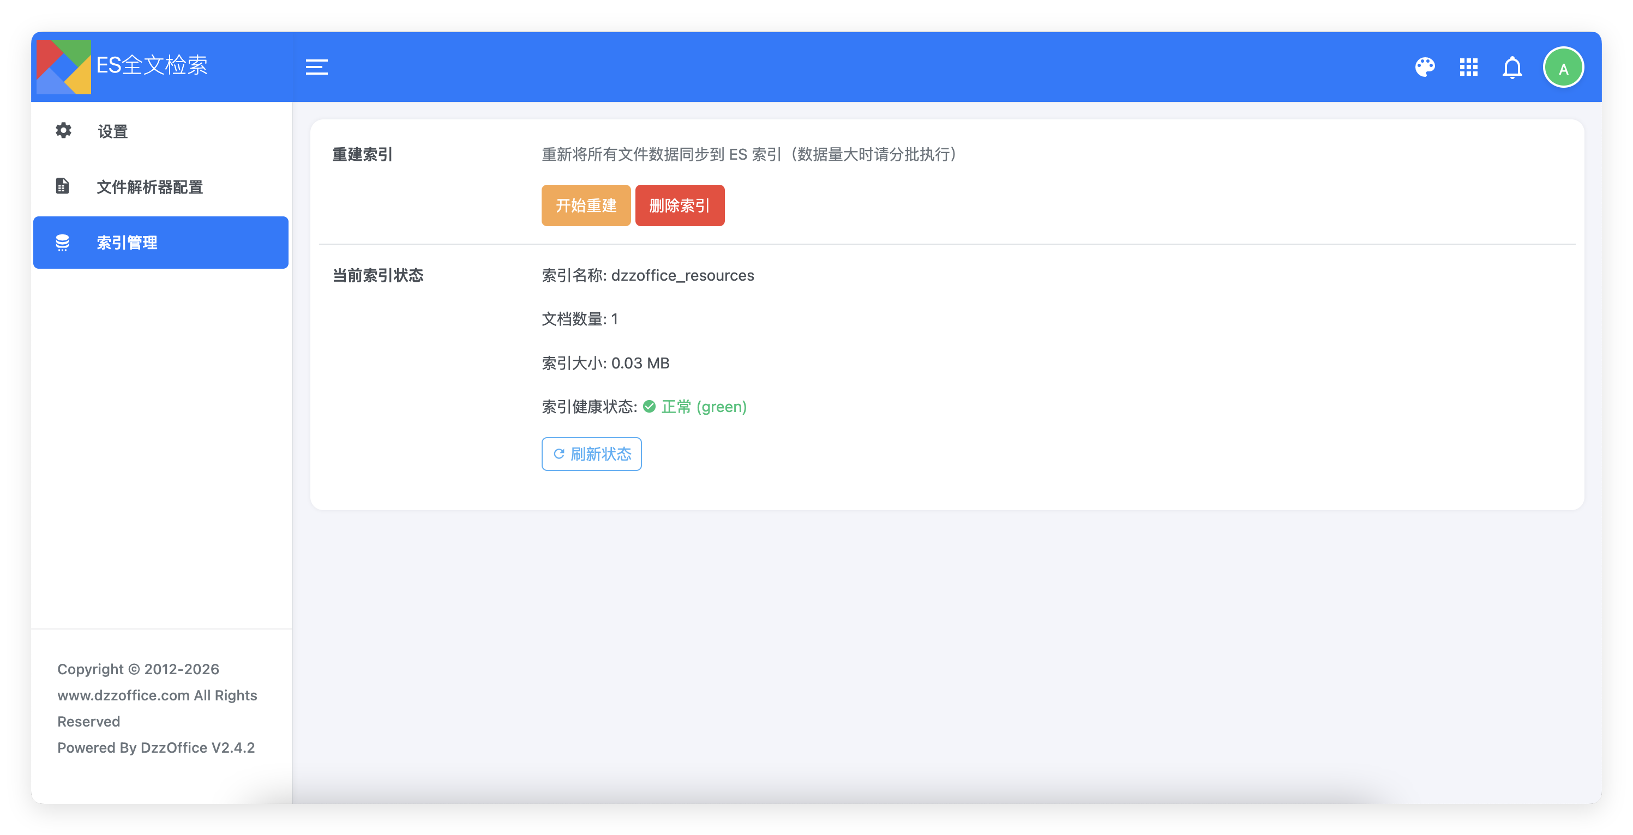Click the ES全文检索 title text
Image resolution: width=1633 pixels, height=835 pixels.
point(152,65)
